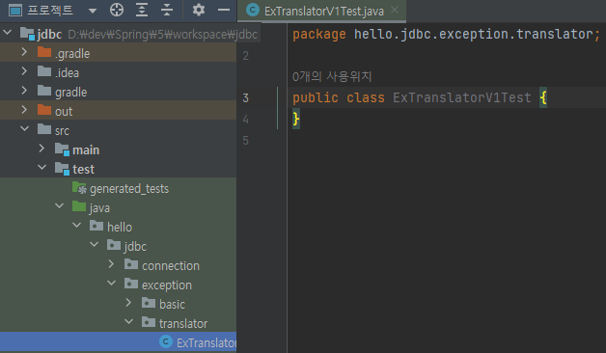Select the src folder icon

click(44, 130)
